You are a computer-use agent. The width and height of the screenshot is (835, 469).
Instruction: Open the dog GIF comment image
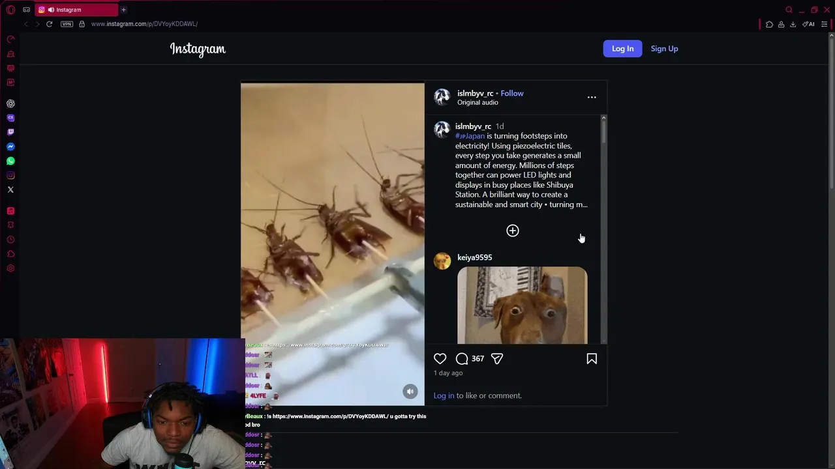[x=522, y=305]
